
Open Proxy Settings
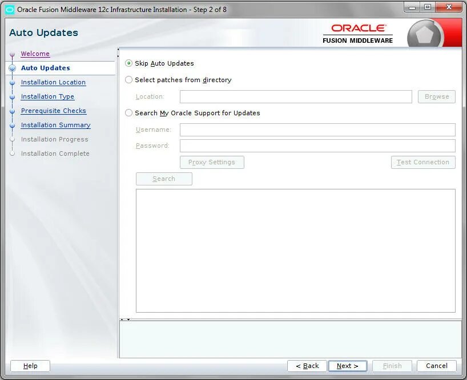click(212, 162)
